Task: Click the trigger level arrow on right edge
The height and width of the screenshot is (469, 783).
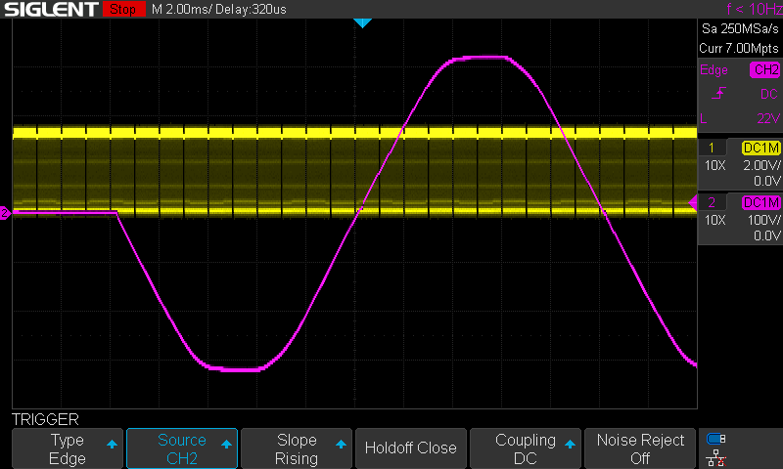Action: [693, 202]
